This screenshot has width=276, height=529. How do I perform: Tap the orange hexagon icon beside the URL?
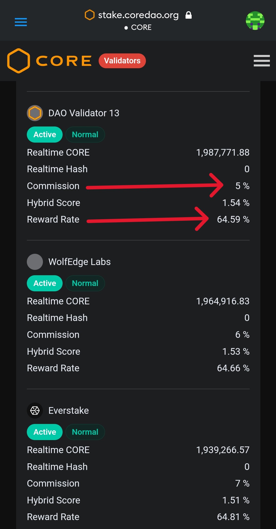pyautogui.click(x=89, y=15)
